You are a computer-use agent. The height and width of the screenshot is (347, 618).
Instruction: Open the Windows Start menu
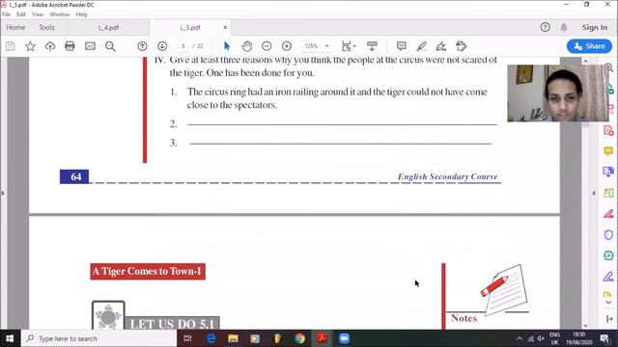point(10,338)
